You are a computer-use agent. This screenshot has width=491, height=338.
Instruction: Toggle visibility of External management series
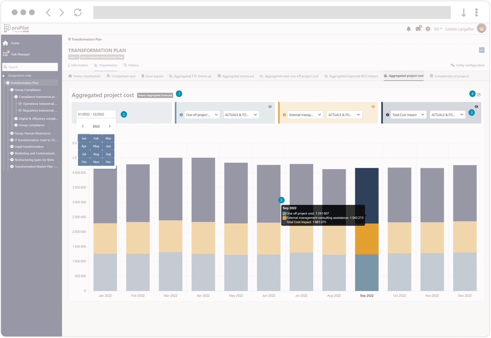click(373, 107)
